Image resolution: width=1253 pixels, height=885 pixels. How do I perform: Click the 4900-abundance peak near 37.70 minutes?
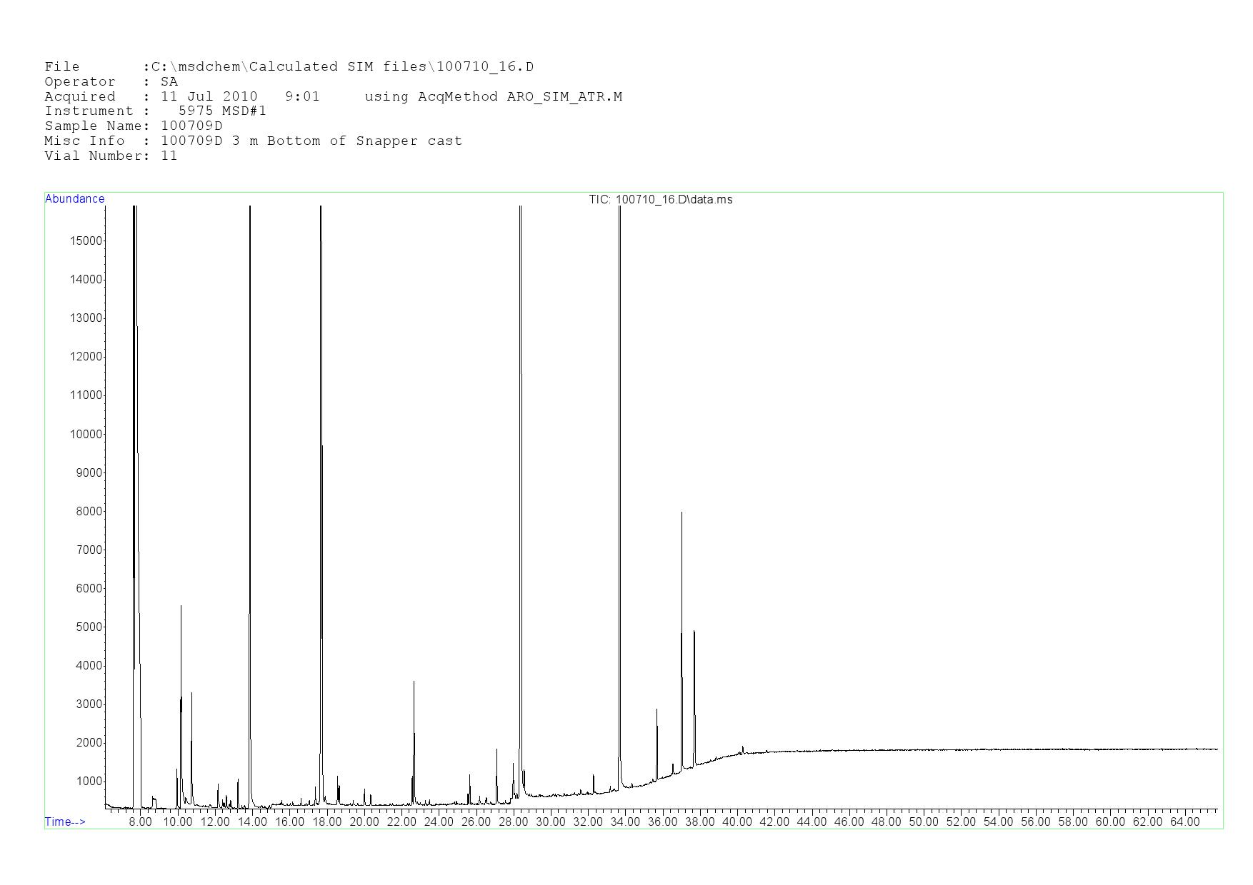tap(694, 632)
